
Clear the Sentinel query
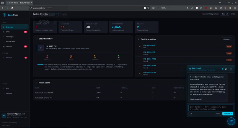218,114
